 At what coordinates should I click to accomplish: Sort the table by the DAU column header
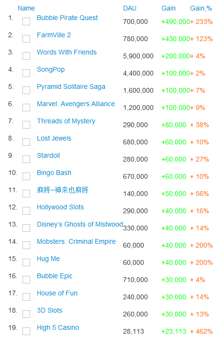click(130, 8)
